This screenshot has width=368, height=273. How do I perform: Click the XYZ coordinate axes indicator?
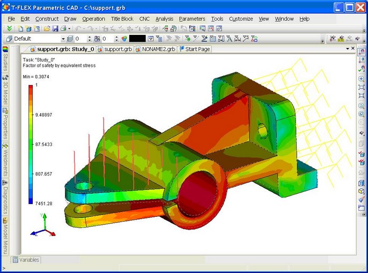click(x=43, y=225)
